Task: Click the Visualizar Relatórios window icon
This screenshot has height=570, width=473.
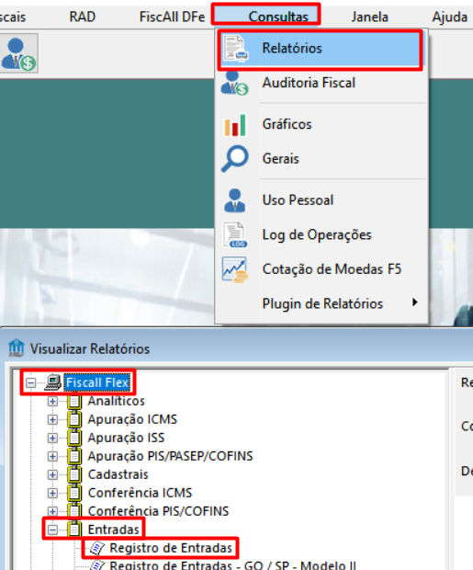Action: [x=17, y=348]
